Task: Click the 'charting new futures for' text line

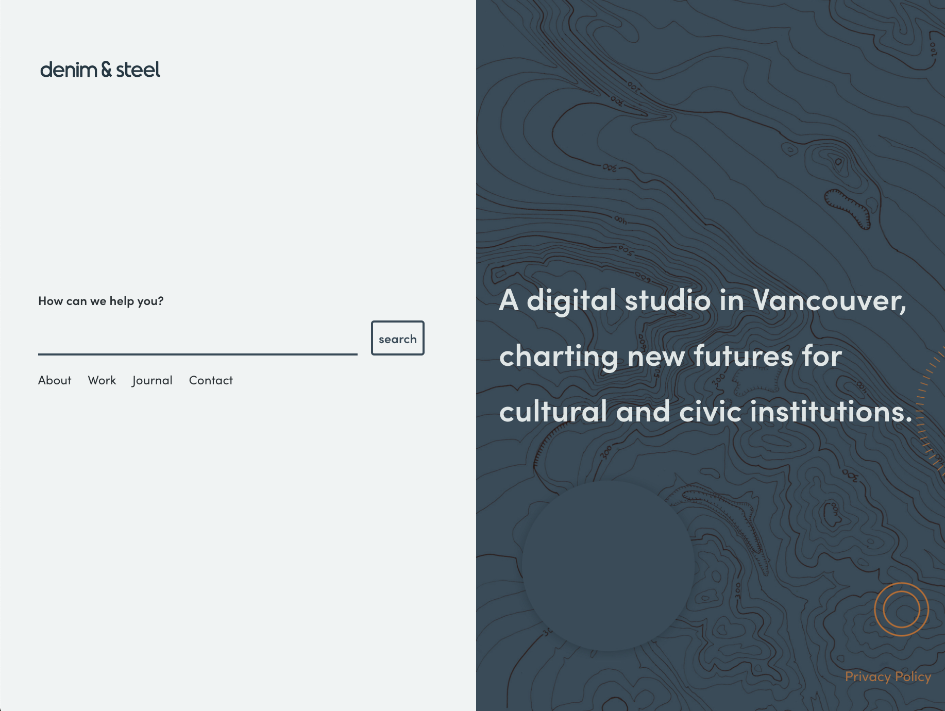Action: click(x=670, y=356)
